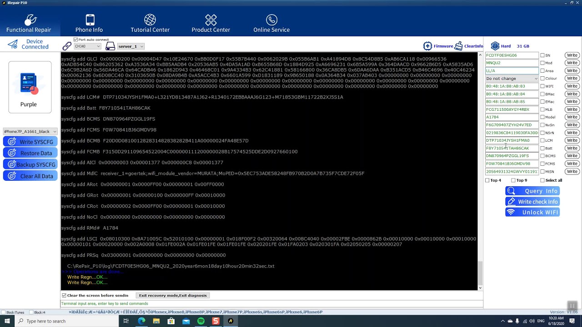Click the iRepair app taskbar icon
Image resolution: width=582 pixels, height=327 pixels.
click(x=231, y=321)
